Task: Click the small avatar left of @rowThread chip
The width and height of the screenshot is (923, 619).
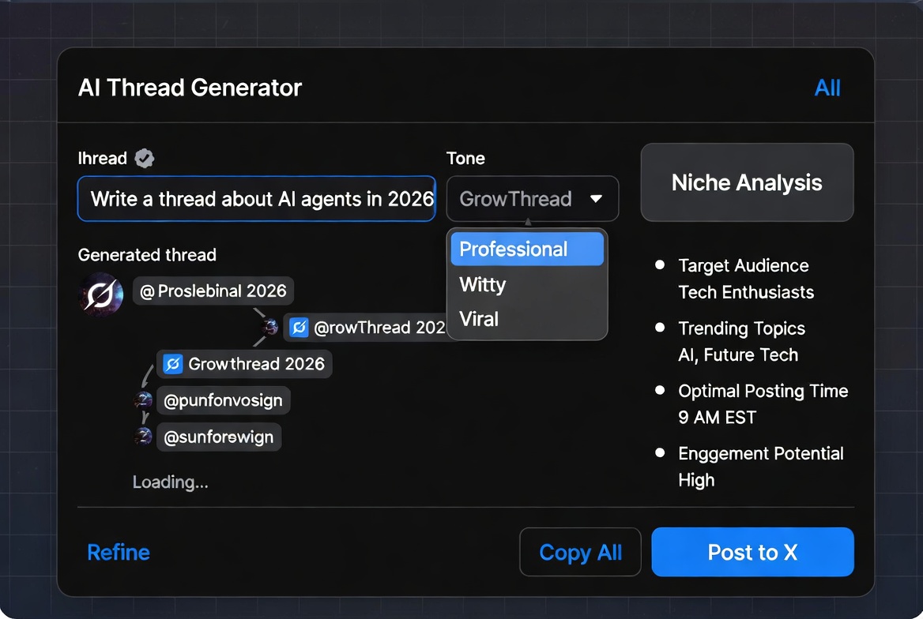Action: (270, 327)
